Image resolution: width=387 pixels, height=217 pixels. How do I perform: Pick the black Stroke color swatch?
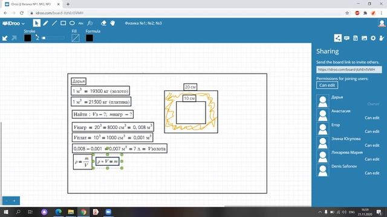pos(28,38)
